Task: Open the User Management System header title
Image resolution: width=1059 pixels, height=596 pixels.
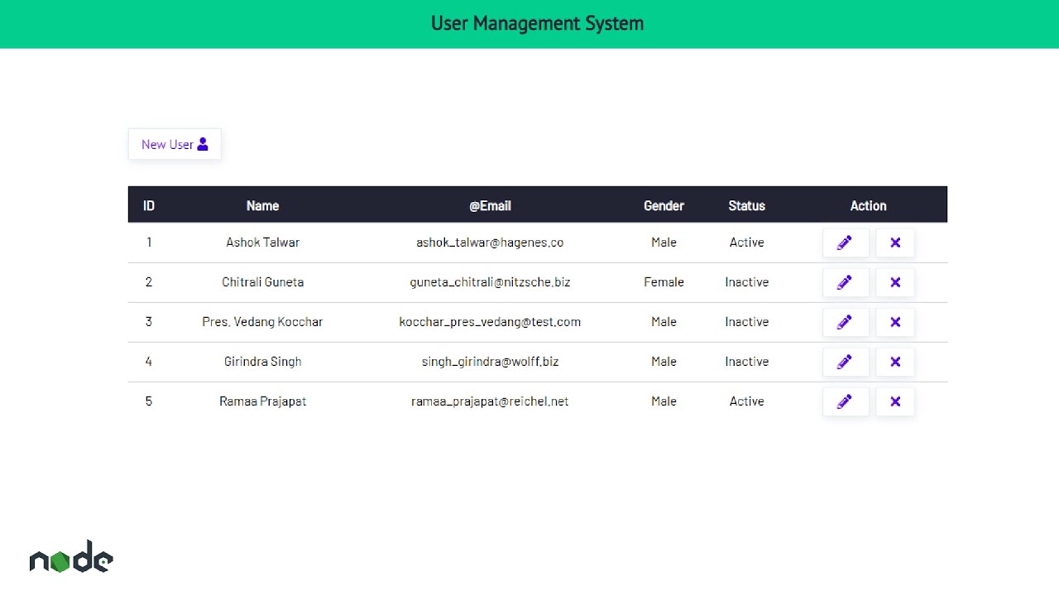Action: click(x=537, y=23)
